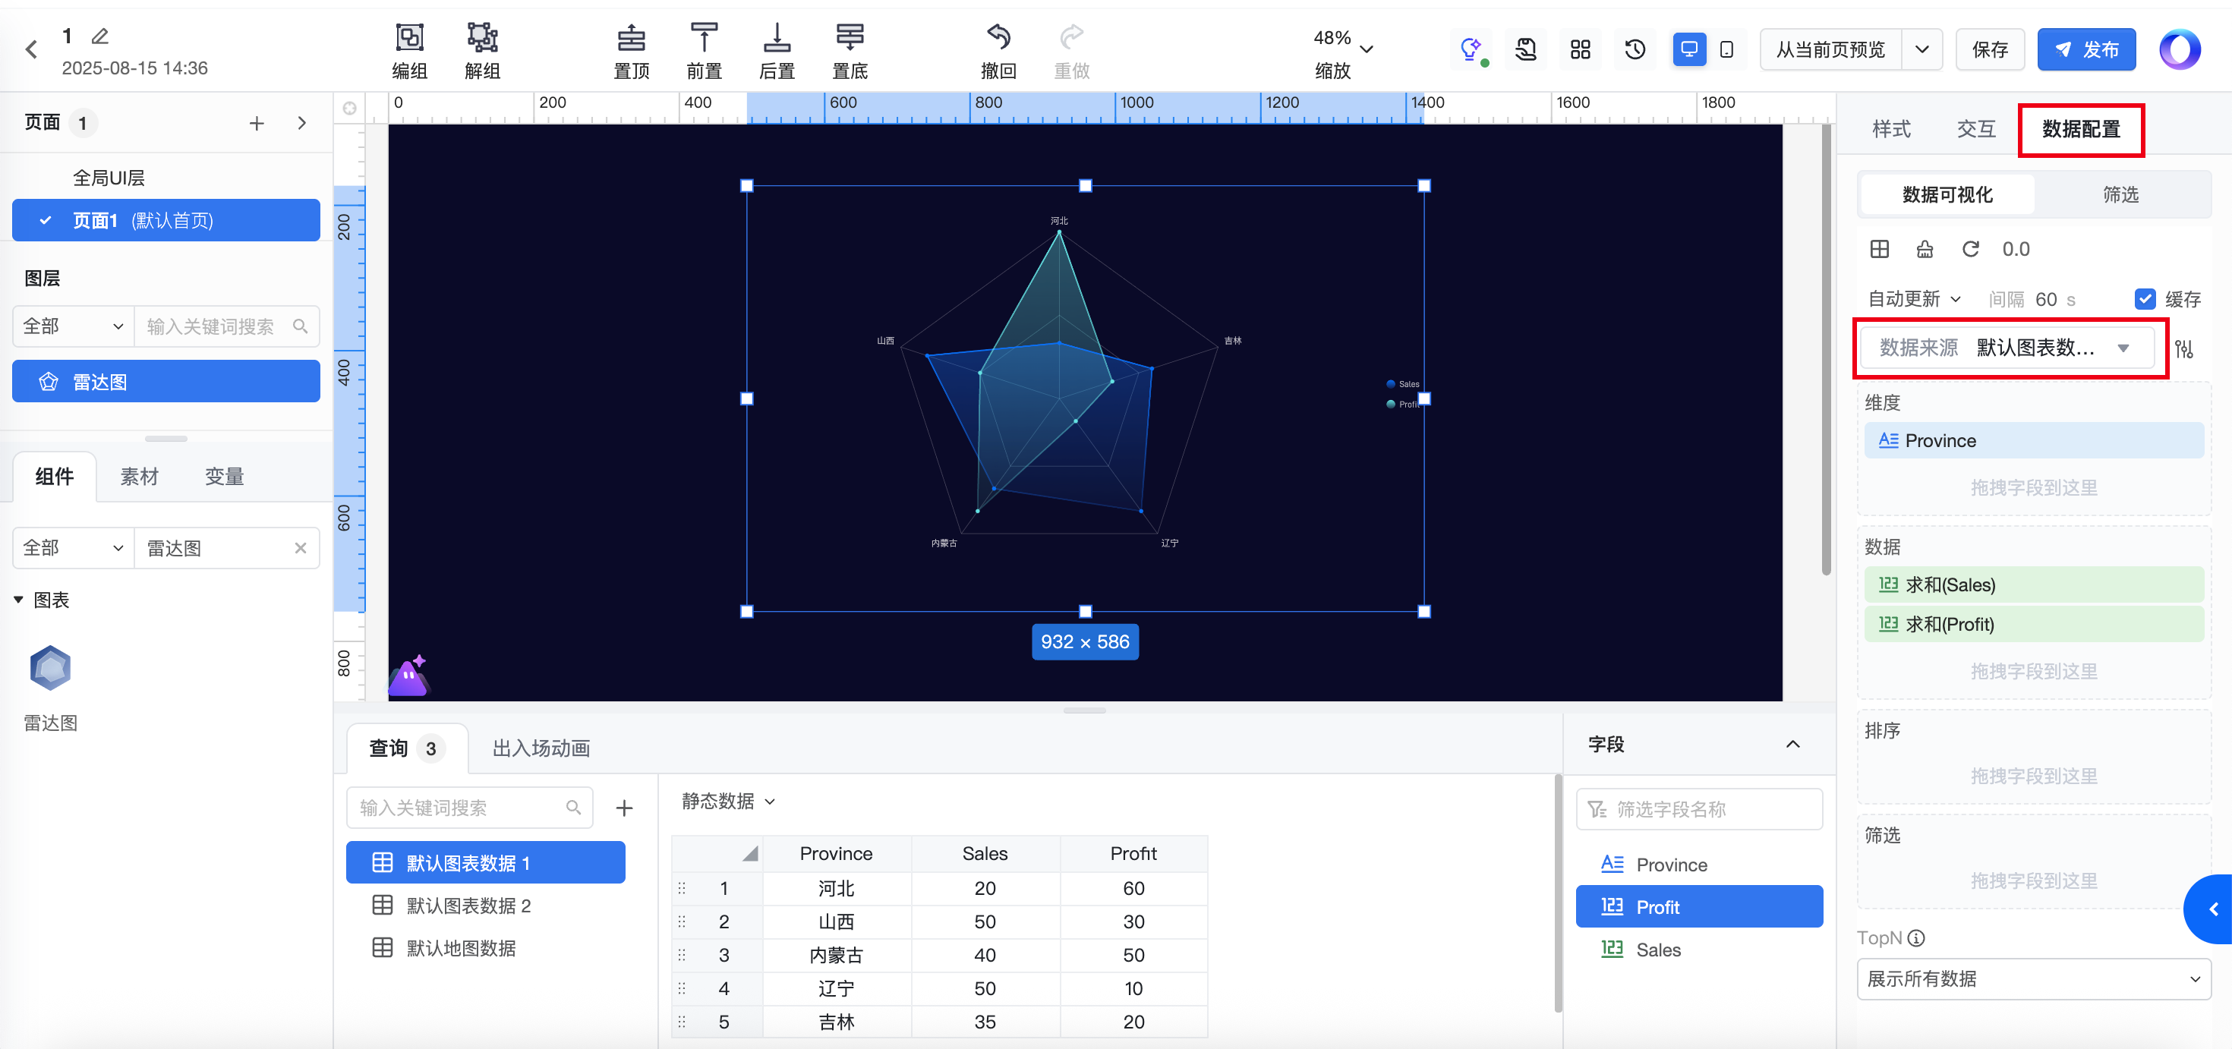Click the 编组 (group) toolbar icon
2232x1049 pixels.
pos(409,39)
